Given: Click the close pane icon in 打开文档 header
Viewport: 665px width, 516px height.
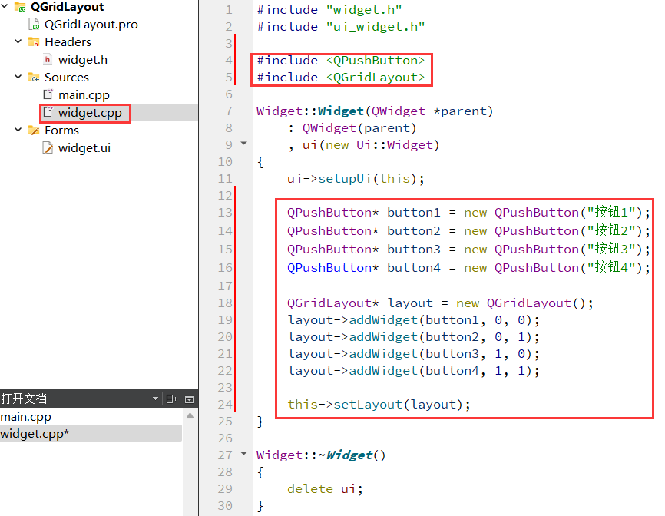Looking at the screenshot, I should point(189,399).
